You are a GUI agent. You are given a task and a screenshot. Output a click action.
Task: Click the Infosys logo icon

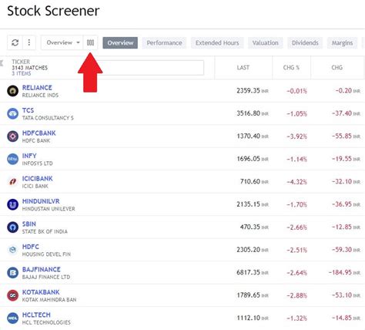tap(12, 159)
